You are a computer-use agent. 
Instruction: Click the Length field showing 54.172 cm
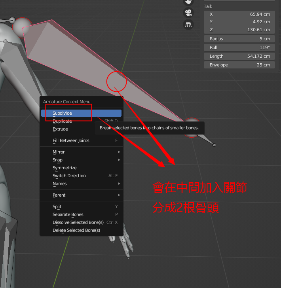click(239, 56)
